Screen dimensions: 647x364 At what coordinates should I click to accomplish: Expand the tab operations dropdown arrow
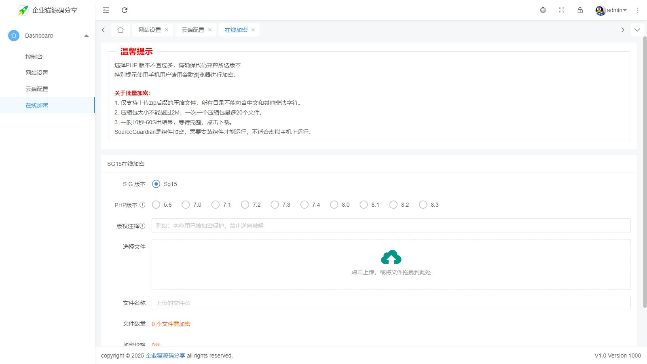(x=637, y=30)
